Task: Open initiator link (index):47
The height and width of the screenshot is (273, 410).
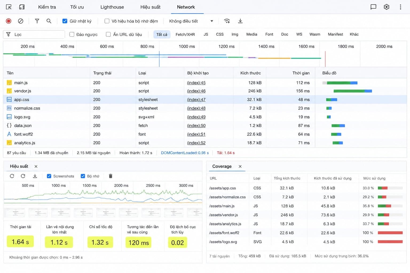Action: (x=196, y=99)
